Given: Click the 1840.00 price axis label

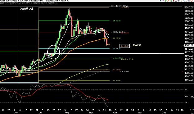Looking at the screenshot, I should (189, 49).
